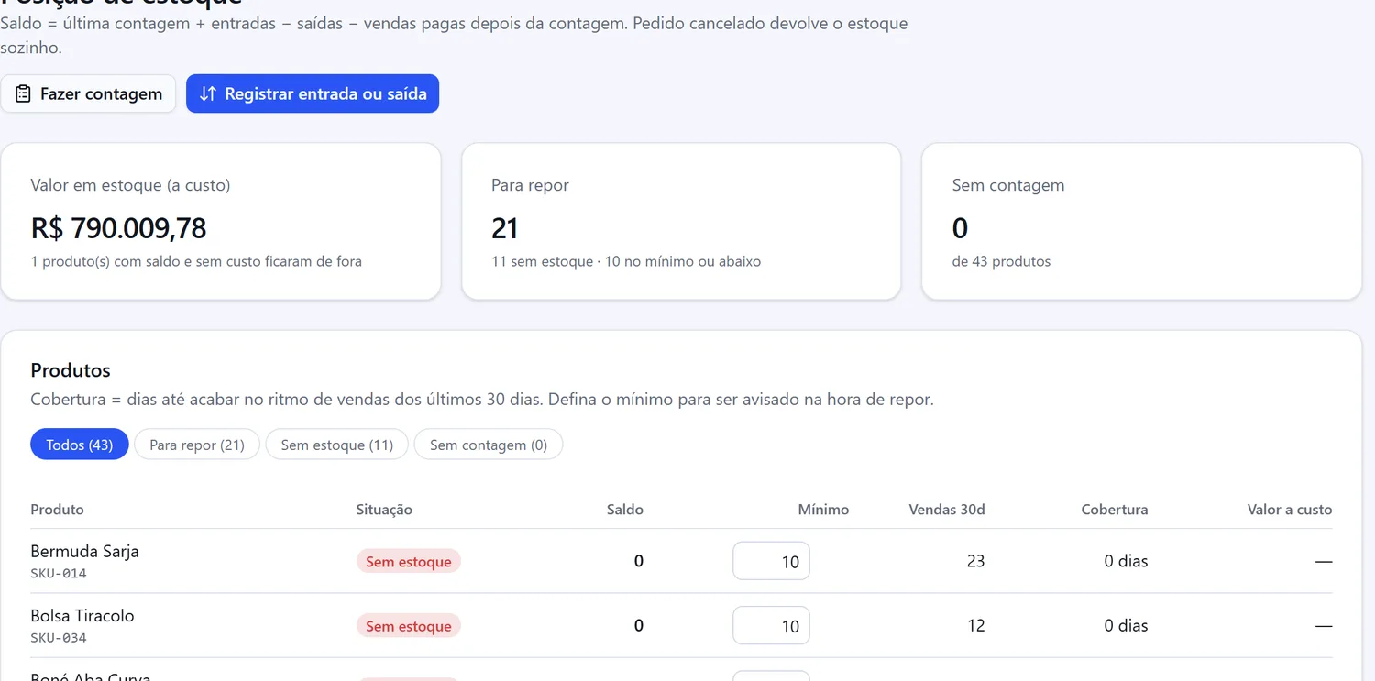Viewport: 1375px width, 681px height.
Task: Click the Valor em estoque amount R$ 790.009,78
Action: point(118,227)
